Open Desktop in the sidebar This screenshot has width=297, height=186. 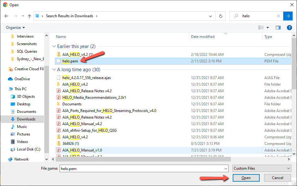(24, 104)
